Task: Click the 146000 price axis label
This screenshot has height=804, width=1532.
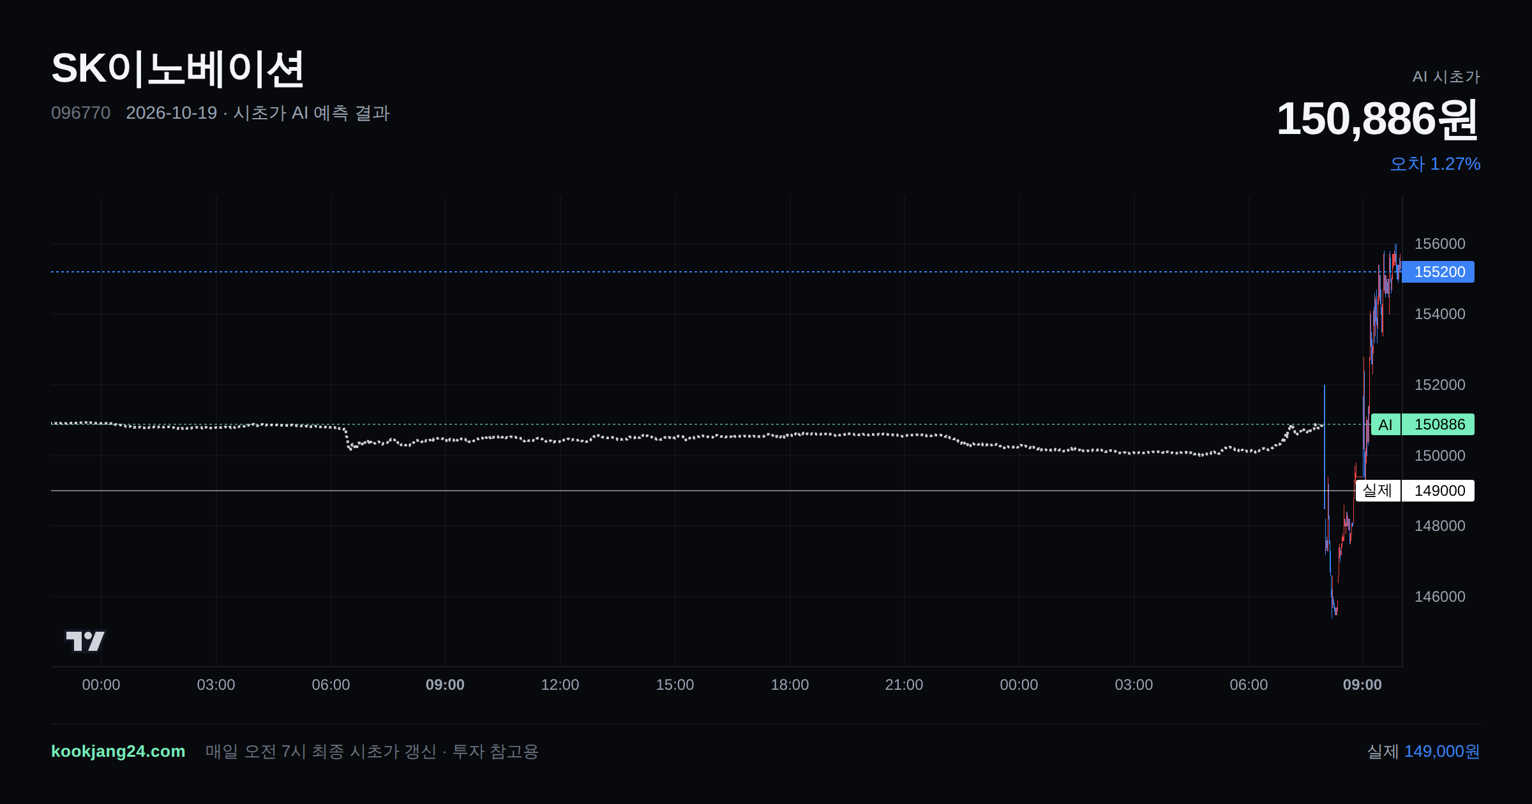Action: [1439, 597]
